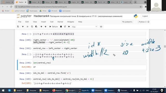Open the command palette keyboard icon
Image resolution: width=166 pixels, height=93 pixels.
(101, 27)
